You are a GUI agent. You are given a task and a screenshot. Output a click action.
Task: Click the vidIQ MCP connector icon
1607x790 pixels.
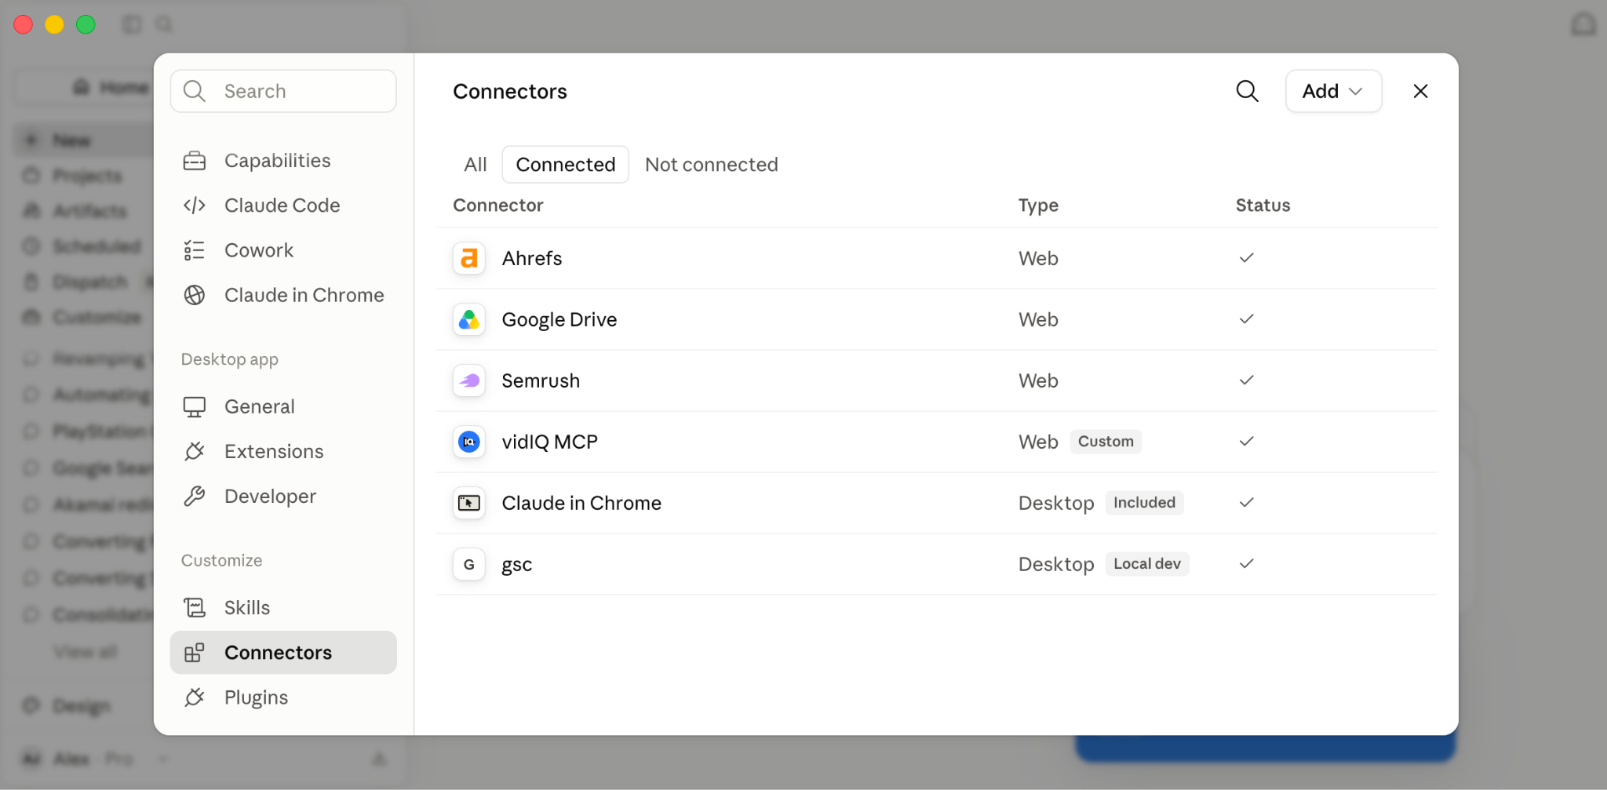pos(469,442)
